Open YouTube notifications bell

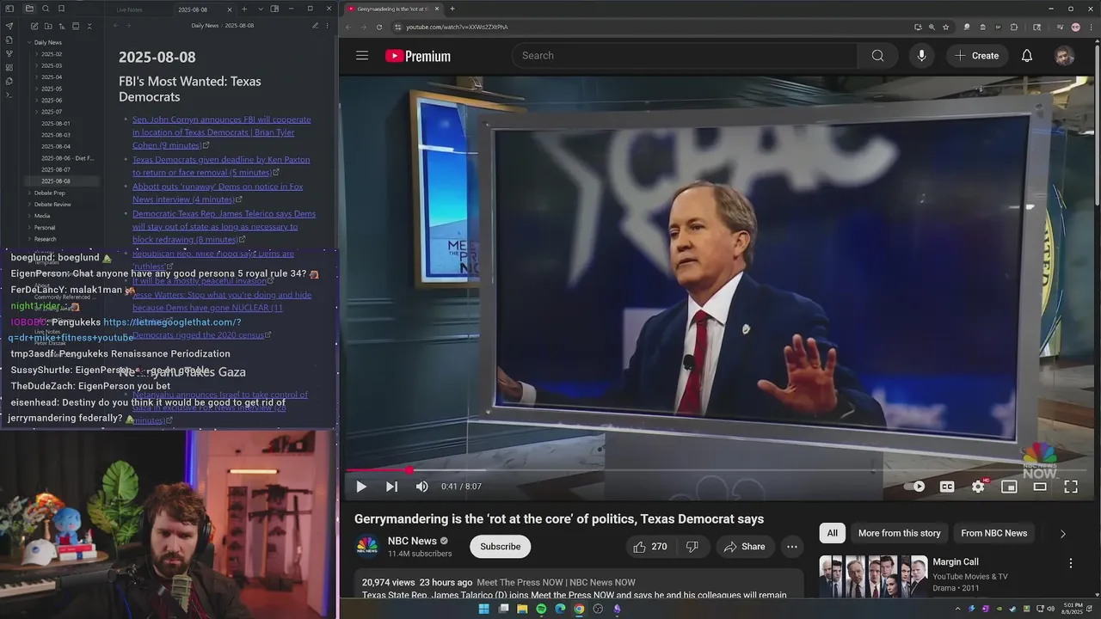pos(1027,55)
